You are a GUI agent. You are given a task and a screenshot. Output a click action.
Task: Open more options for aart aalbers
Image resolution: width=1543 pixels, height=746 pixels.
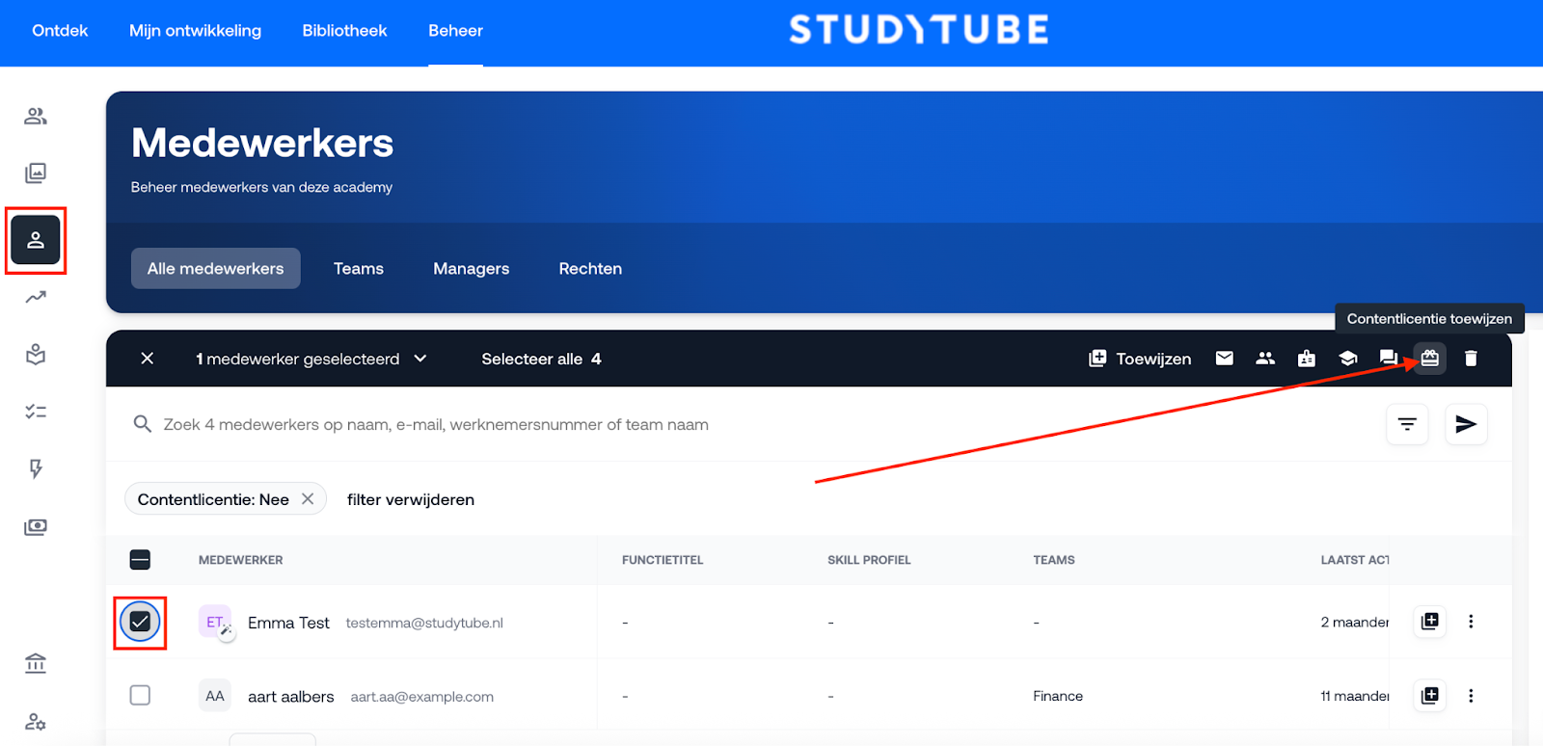click(1471, 695)
